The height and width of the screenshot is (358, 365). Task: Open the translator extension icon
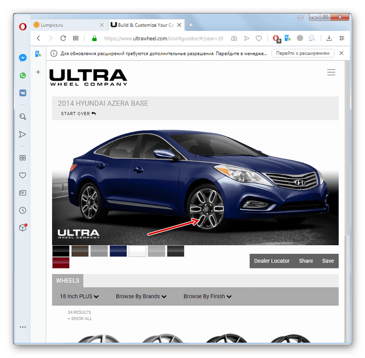tap(287, 38)
